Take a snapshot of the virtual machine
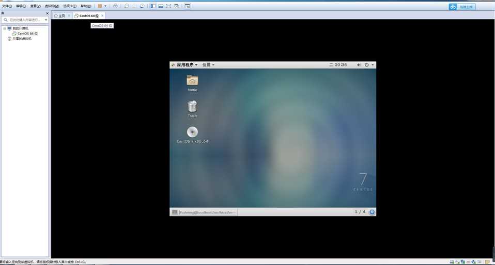The width and height of the screenshot is (495, 265). tap(127, 6)
